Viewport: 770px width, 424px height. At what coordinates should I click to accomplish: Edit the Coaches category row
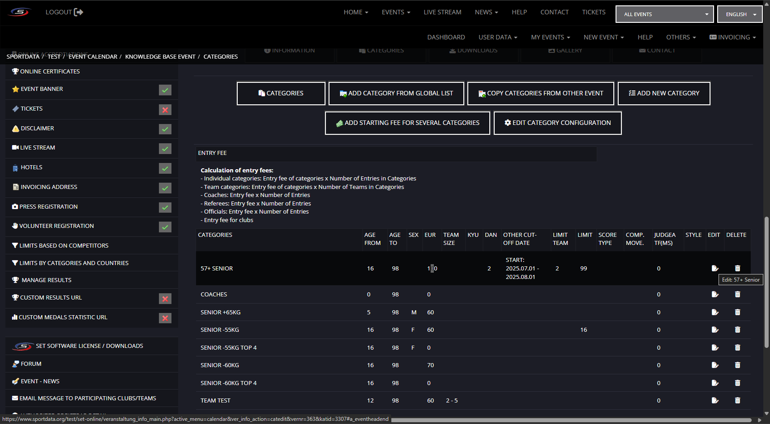point(715,294)
